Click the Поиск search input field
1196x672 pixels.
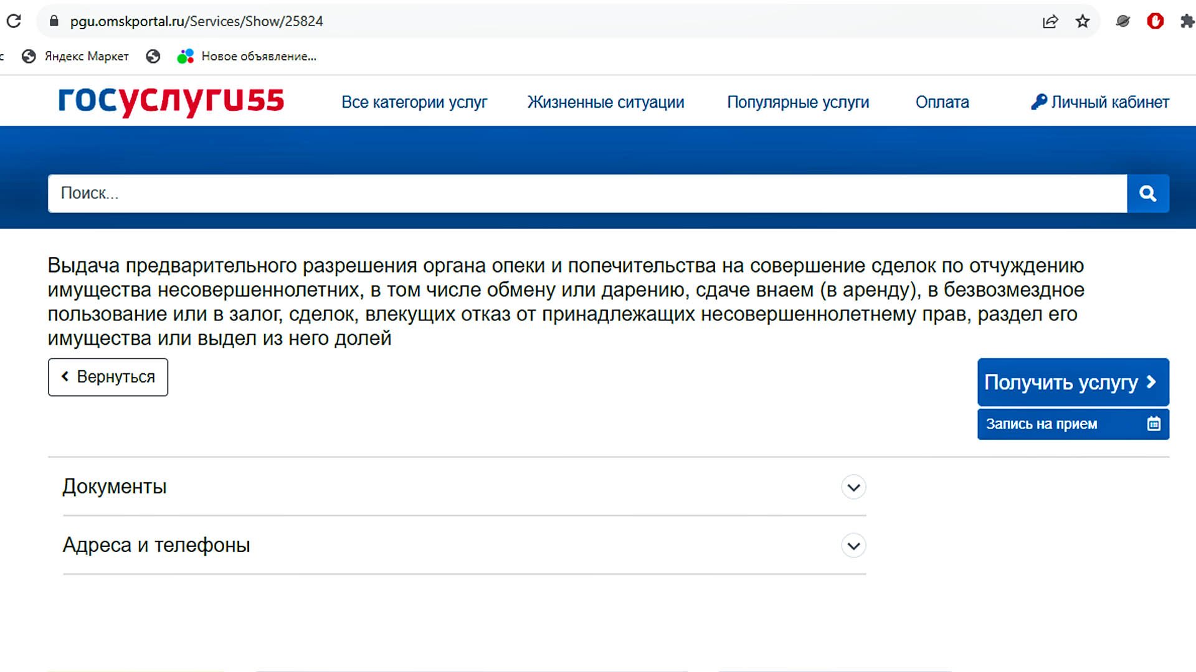(x=586, y=194)
